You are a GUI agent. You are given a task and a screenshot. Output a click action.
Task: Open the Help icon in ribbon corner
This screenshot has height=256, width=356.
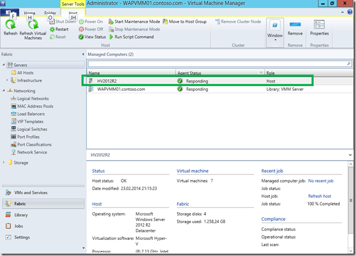click(x=350, y=12)
